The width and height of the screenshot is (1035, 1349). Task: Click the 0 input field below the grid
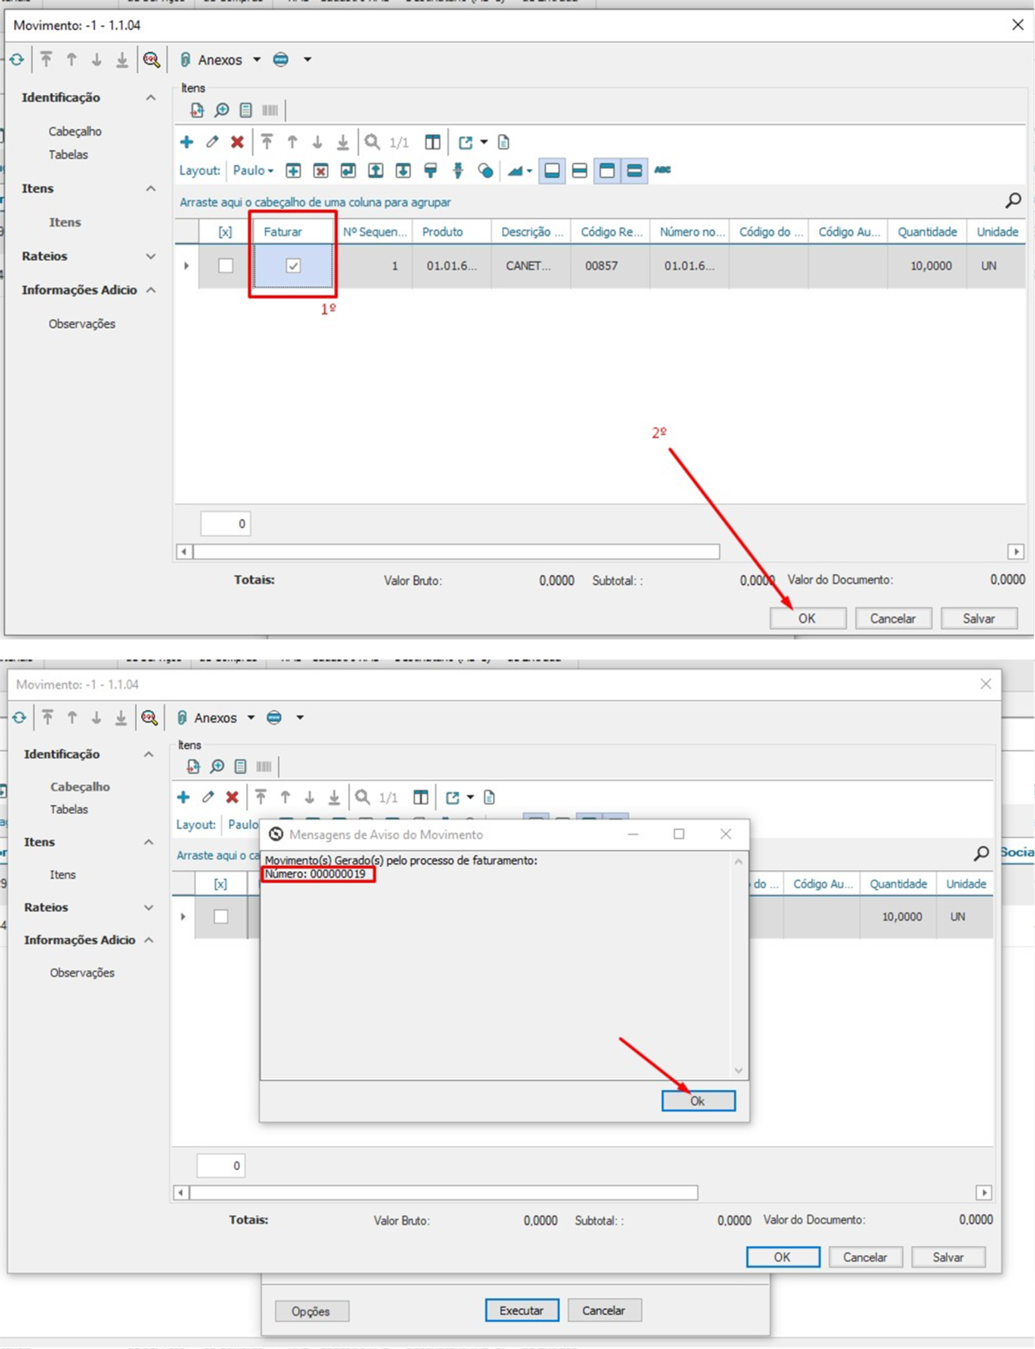(225, 523)
